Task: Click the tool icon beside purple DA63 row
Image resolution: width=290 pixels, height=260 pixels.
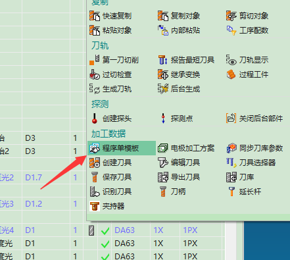Action: point(91,230)
